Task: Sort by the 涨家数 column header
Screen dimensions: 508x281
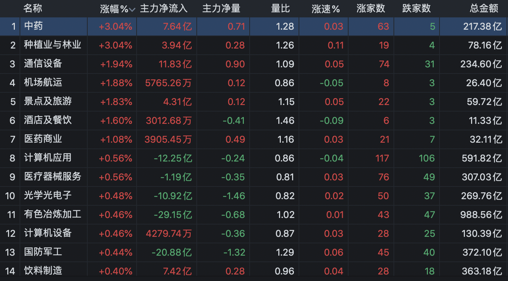Action: [371, 9]
